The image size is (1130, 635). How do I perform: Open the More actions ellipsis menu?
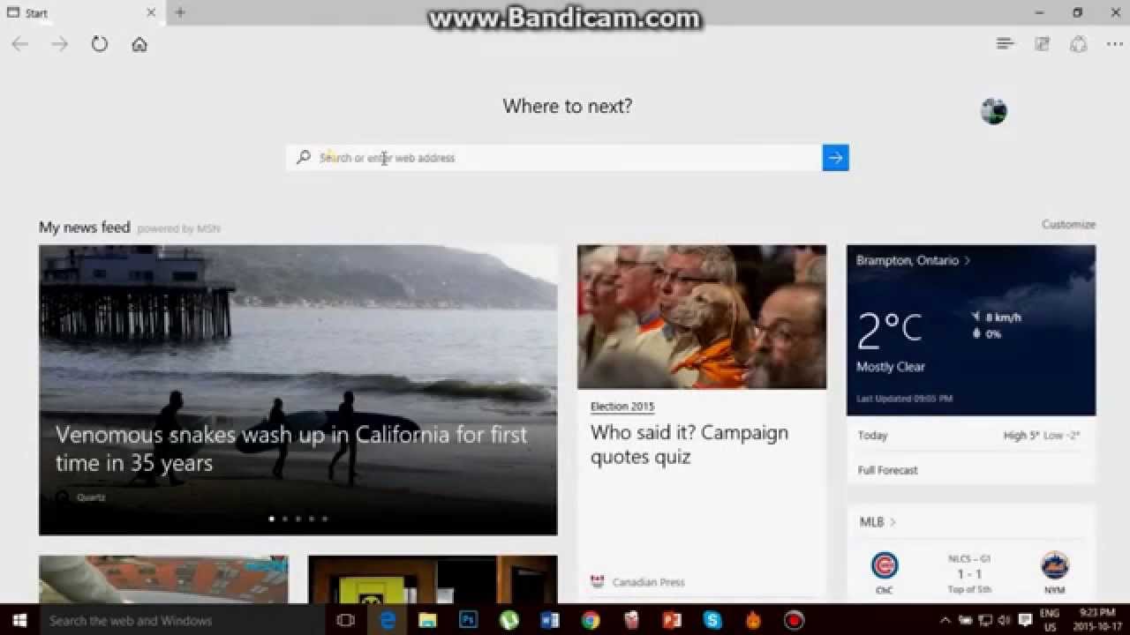(x=1114, y=44)
